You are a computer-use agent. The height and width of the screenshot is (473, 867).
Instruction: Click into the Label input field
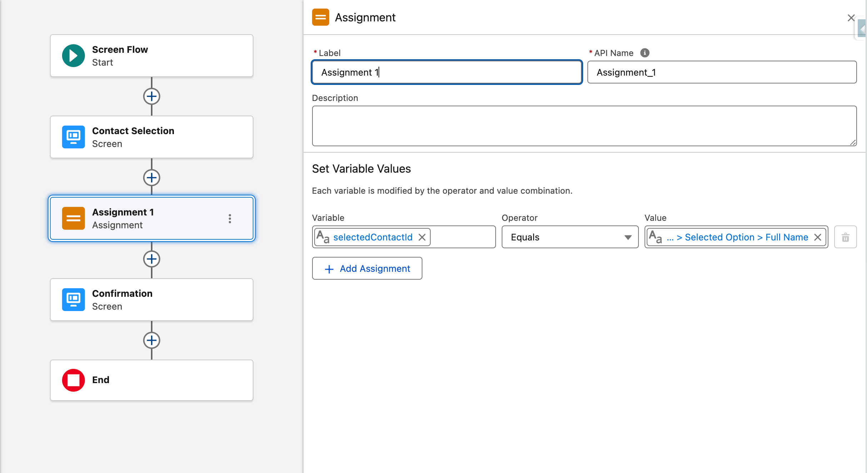coord(446,72)
